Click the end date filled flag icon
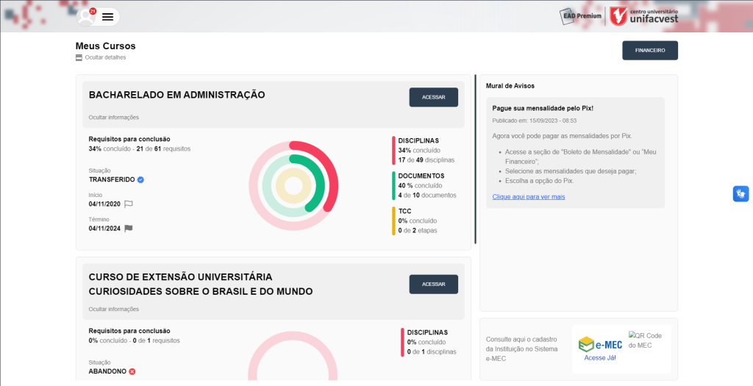The image size is (753, 386). (x=129, y=228)
